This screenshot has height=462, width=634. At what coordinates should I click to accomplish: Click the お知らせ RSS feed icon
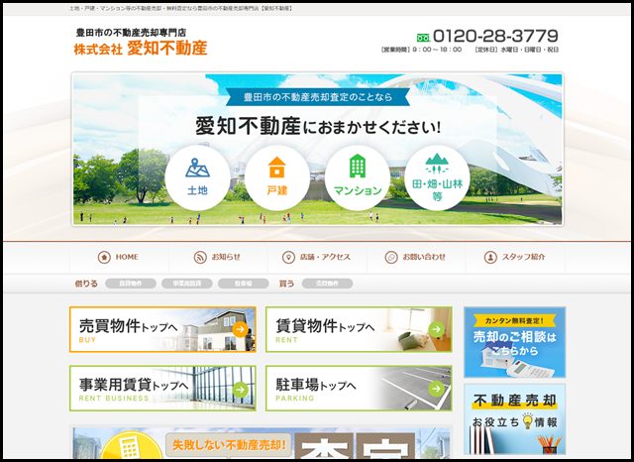coord(200,258)
